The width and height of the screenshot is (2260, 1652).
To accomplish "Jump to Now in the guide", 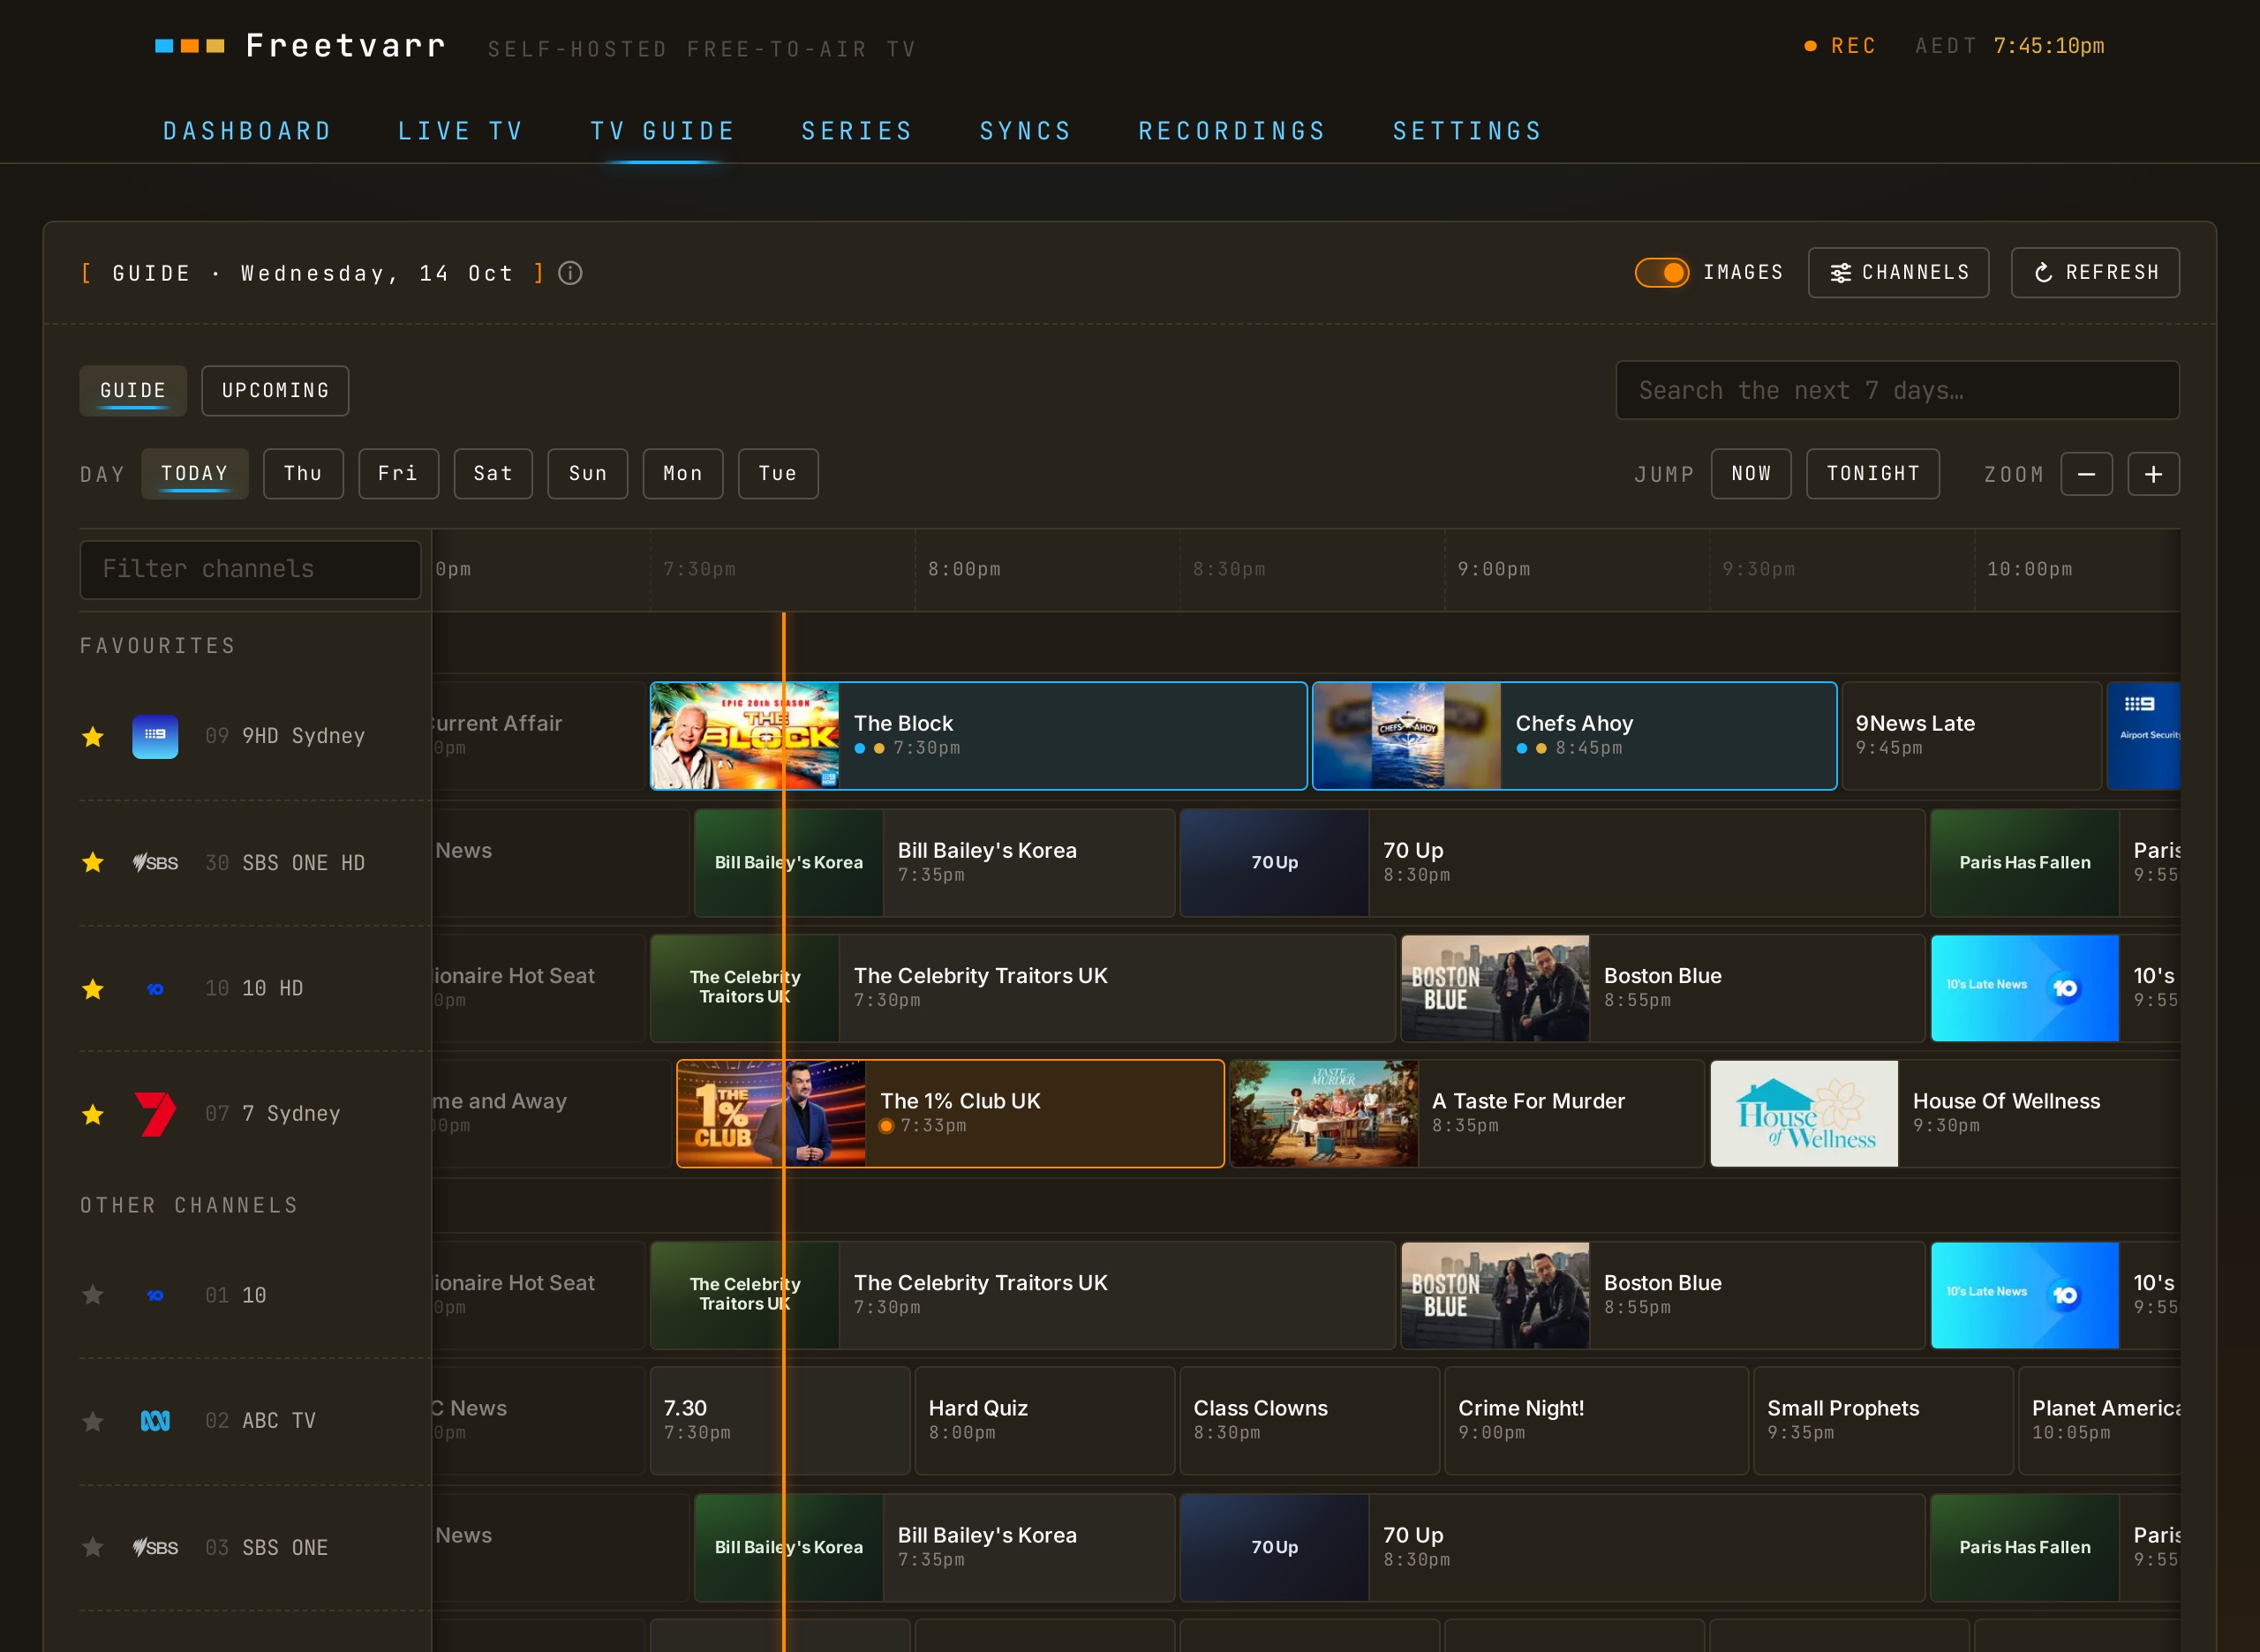I will coord(1751,474).
